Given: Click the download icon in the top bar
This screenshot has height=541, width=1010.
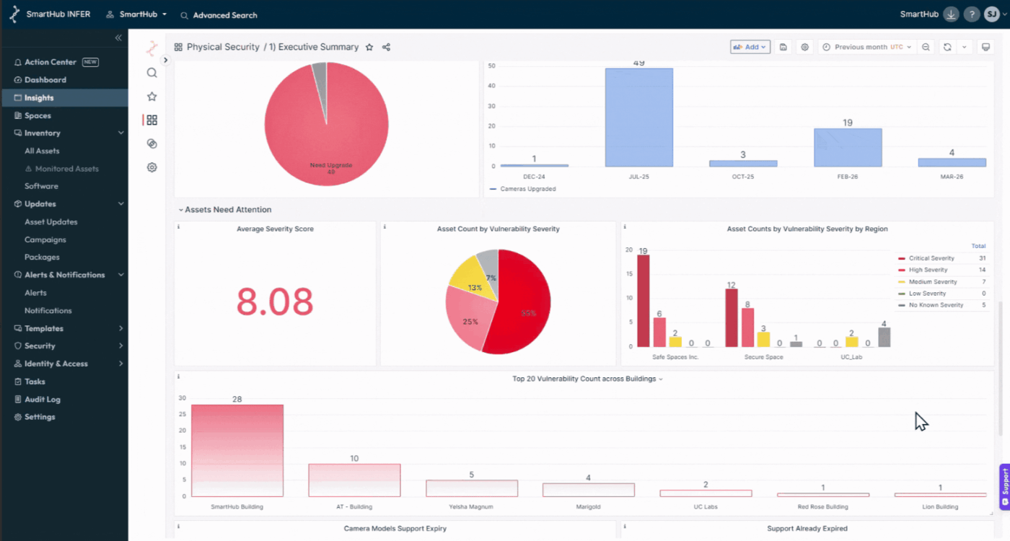Looking at the screenshot, I should pyautogui.click(x=951, y=14).
